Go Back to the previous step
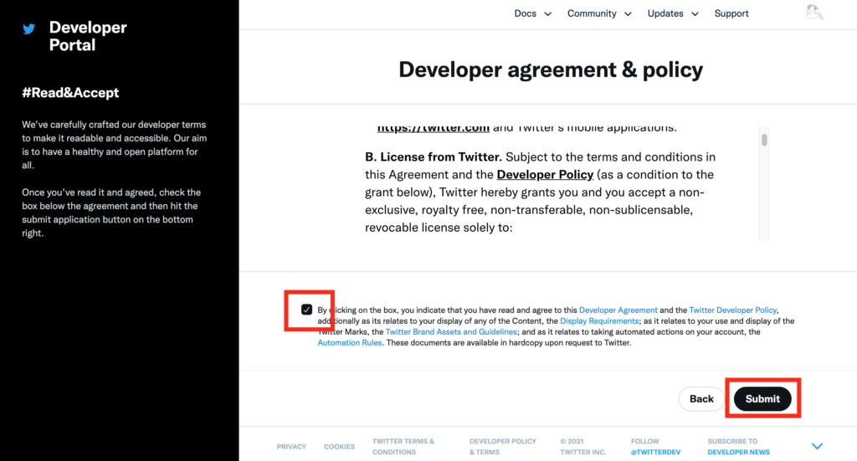The image size is (857, 461). (701, 399)
